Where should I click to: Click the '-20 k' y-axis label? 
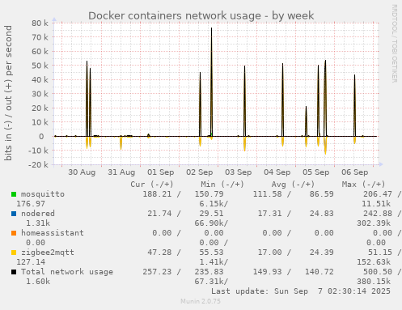pos(38,164)
